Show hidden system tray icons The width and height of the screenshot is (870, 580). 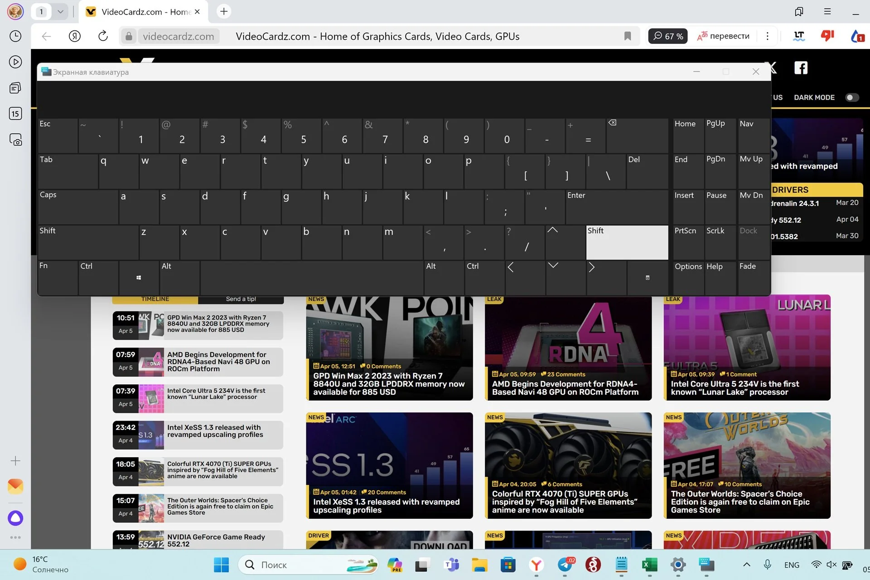tap(747, 565)
